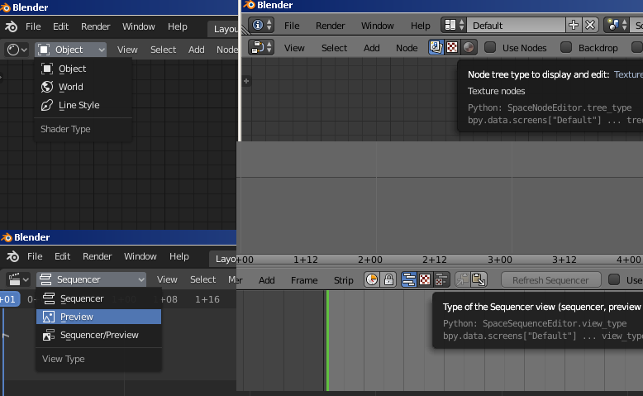The height and width of the screenshot is (396, 643).
Task: Open View menu in the 2.7 Node editor header
Action: [x=294, y=48]
